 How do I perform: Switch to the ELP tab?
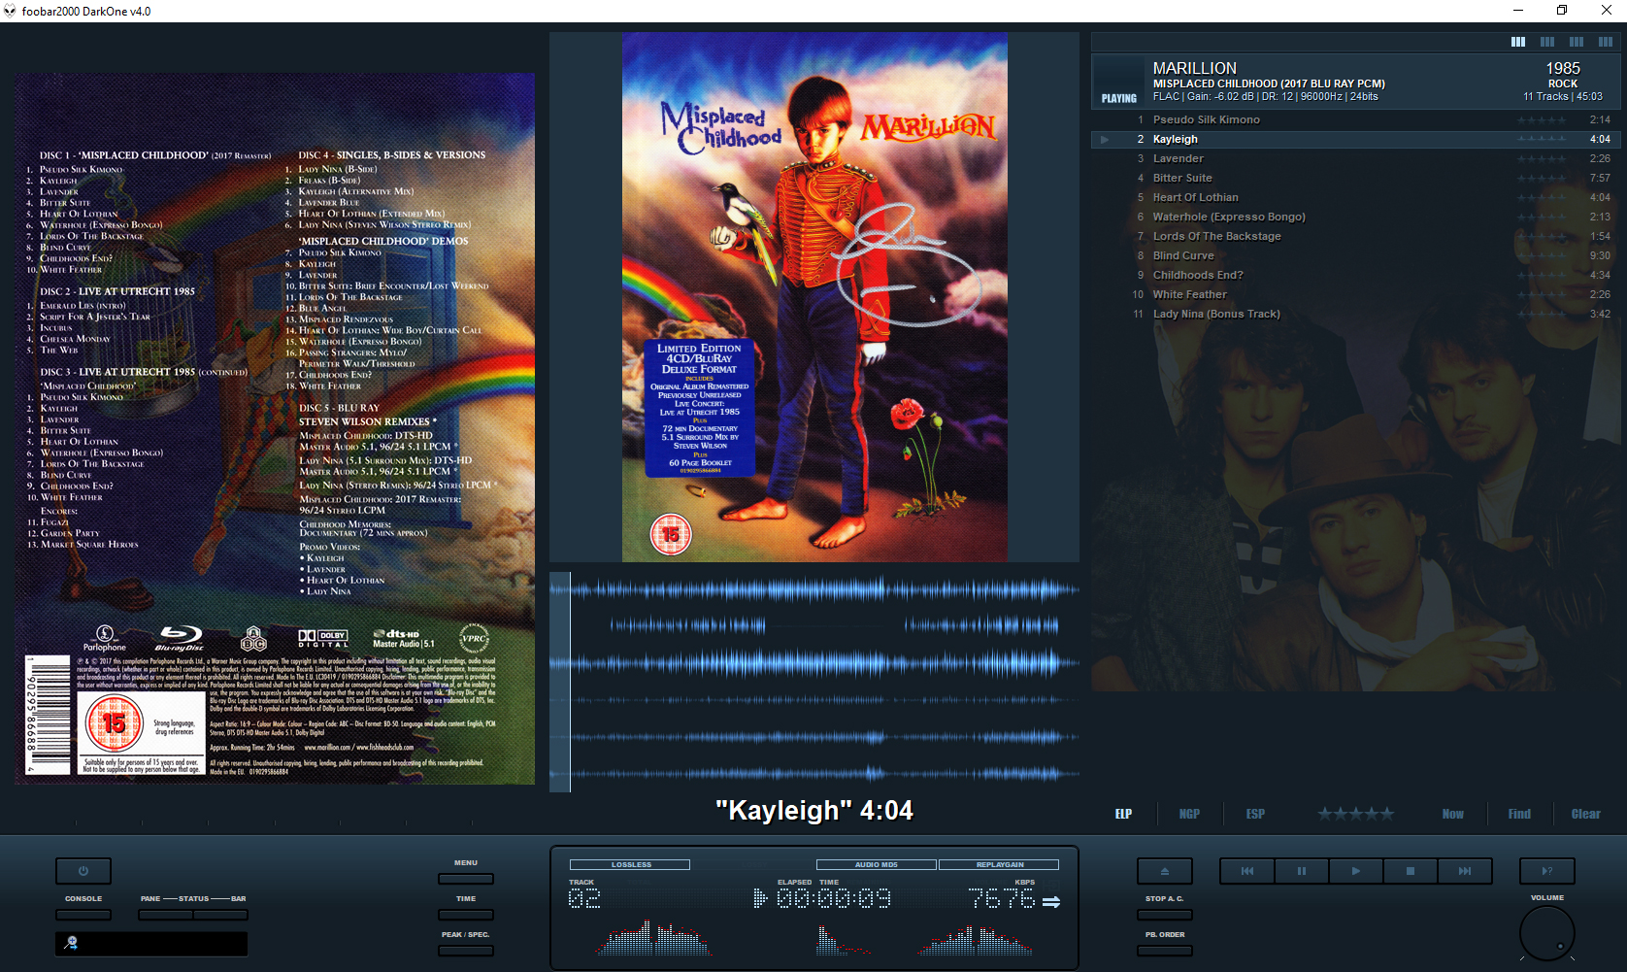pyautogui.click(x=1123, y=814)
